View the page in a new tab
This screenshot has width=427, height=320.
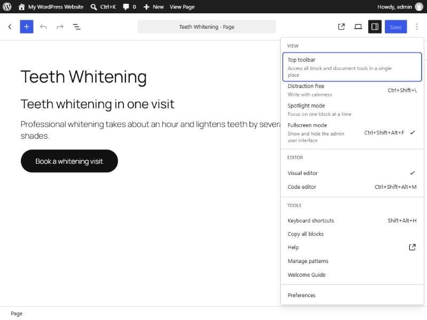pyautogui.click(x=341, y=27)
